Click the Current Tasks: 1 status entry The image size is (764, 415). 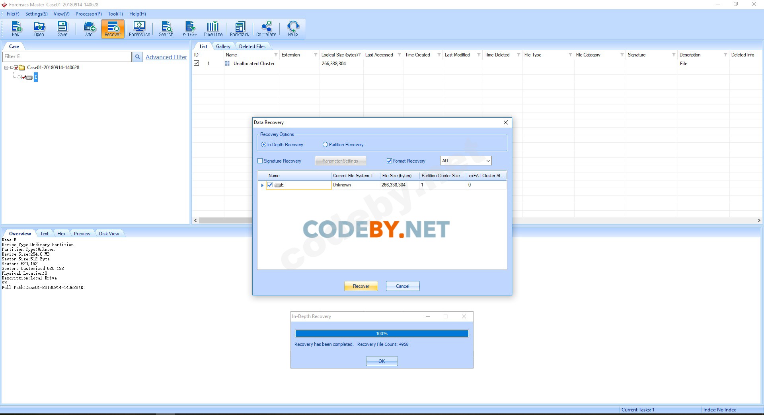(638, 410)
